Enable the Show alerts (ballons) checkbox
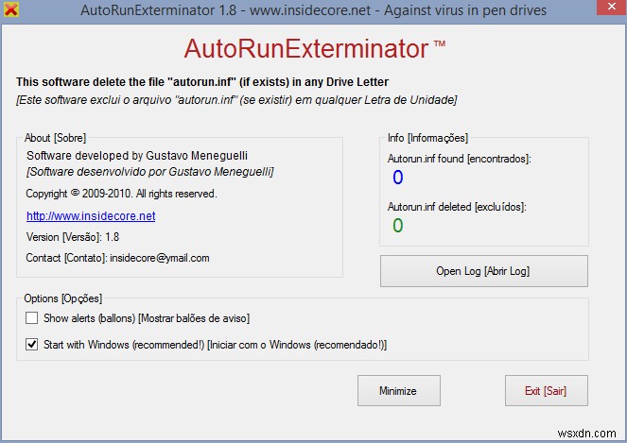This screenshot has height=443, width=627. click(x=32, y=318)
